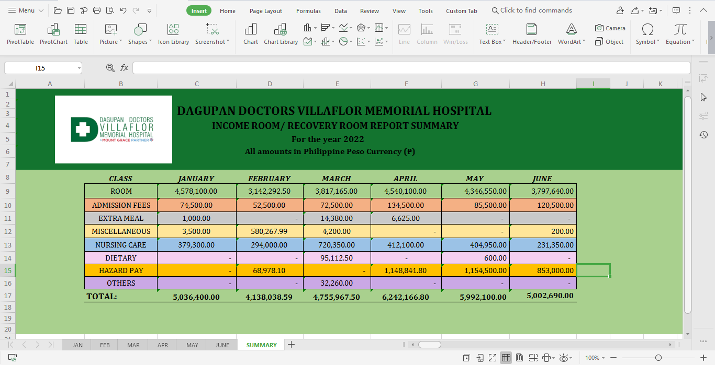Open the Name Box dropdown arrow

pos(79,68)
